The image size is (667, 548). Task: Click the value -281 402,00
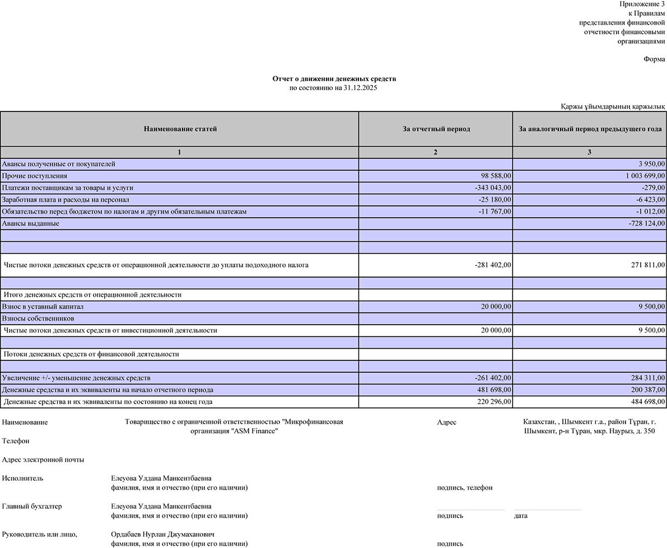pyautogui.click(x=493, y=265)
